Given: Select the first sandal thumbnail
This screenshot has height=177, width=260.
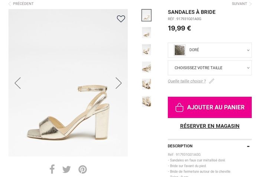Looking at the screenshot, I should pos(146,15).
